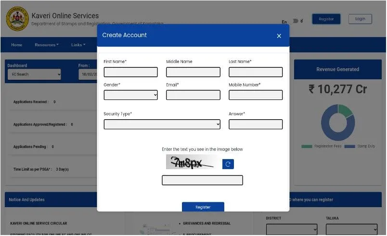Click the First Name input field
This screenshot has height=236, width=387.
pos(130,72)
